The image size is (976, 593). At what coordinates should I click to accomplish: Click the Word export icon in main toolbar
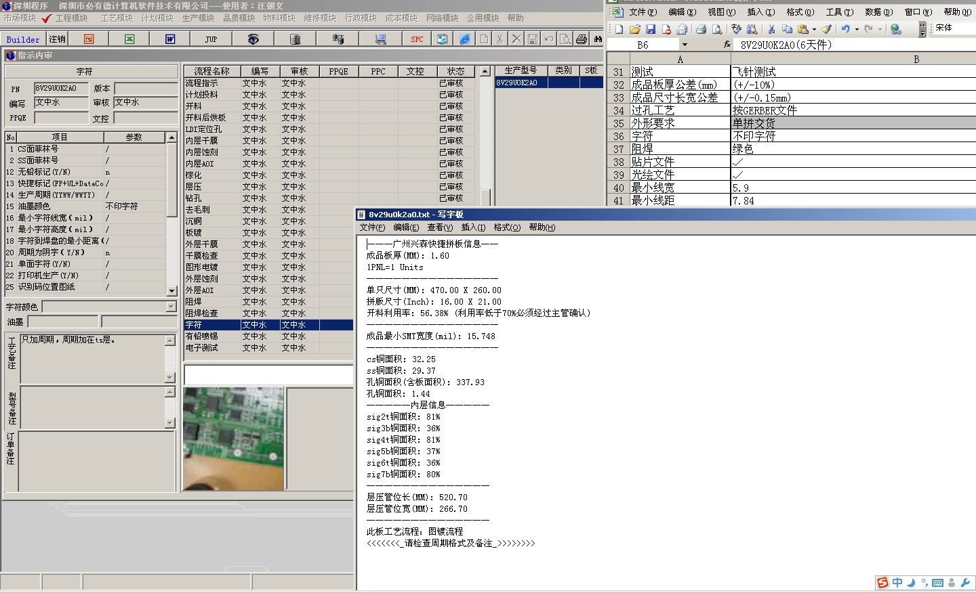(x=170, y=39)
